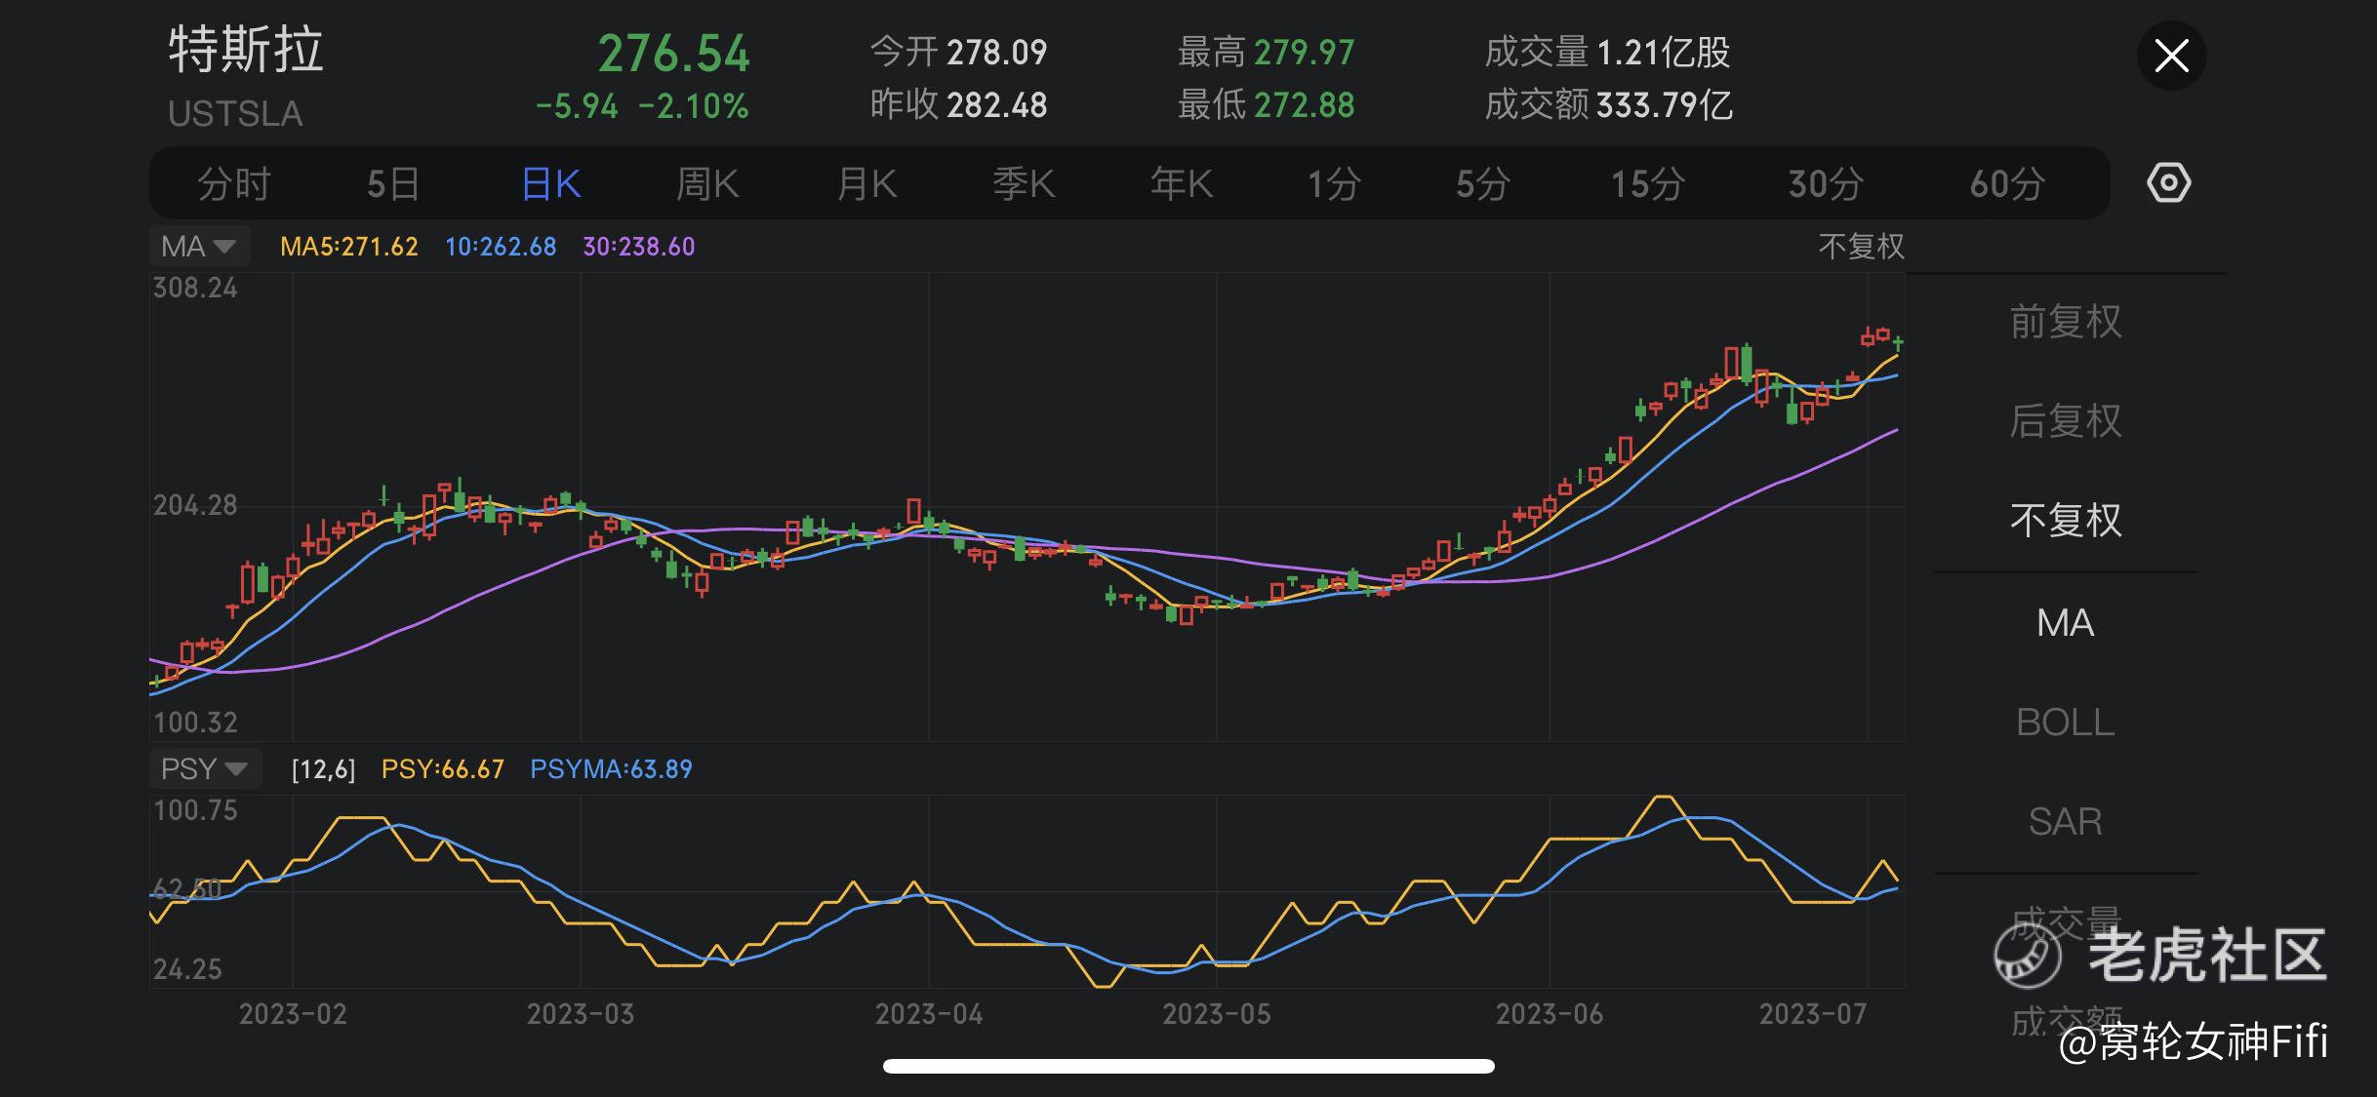Select BOLL overlay in right sidebar
2377x1097 pixels.
[x=2066, y=723]
